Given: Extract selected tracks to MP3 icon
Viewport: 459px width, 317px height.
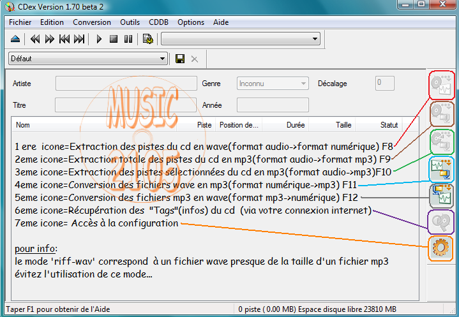Looking at the screenshot, I should pos(442,142).
